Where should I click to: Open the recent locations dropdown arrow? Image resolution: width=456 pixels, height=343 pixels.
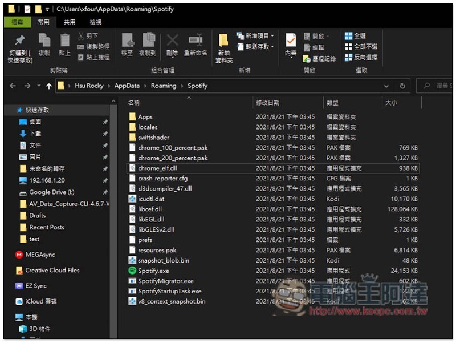39,86
